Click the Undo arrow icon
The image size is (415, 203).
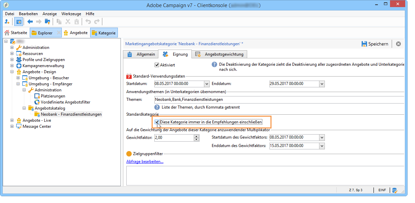[88, 22]
